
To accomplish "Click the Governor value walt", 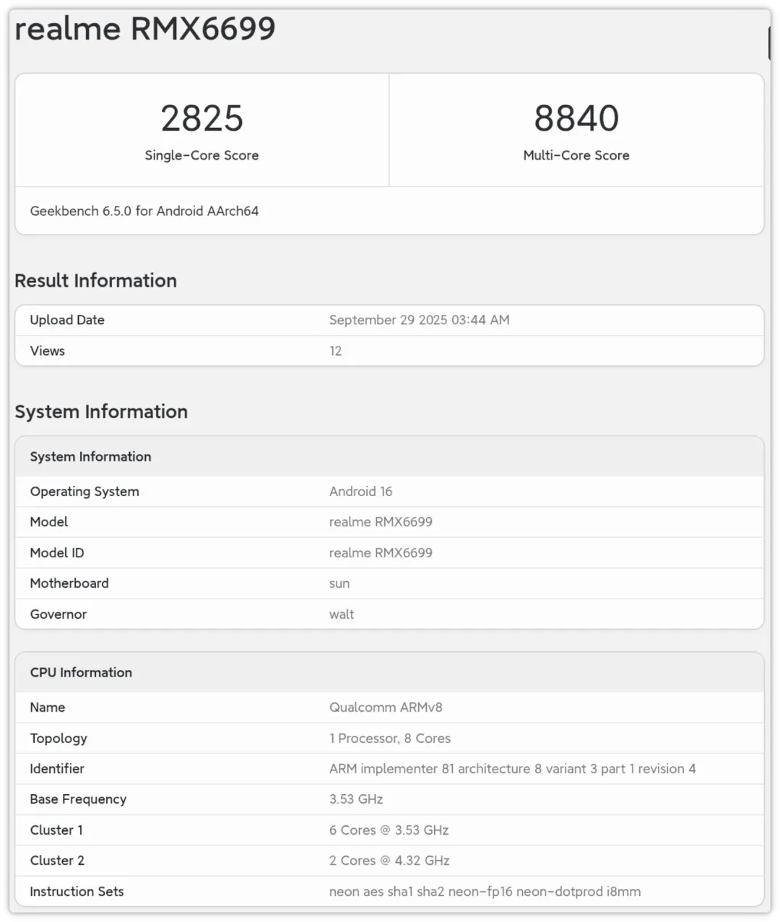I will point(342,614).
